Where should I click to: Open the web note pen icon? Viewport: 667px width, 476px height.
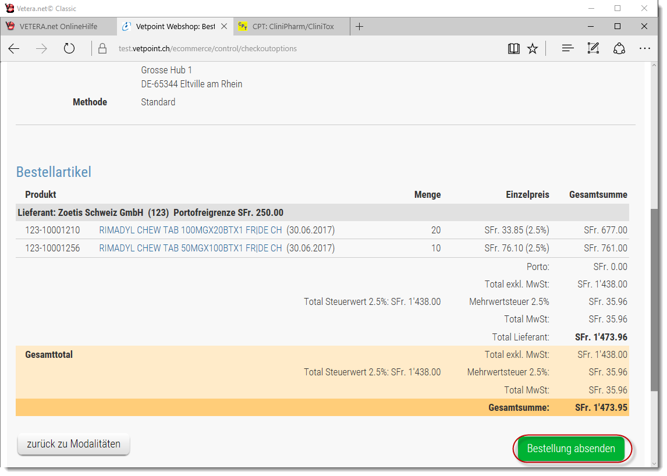[593, 49]
